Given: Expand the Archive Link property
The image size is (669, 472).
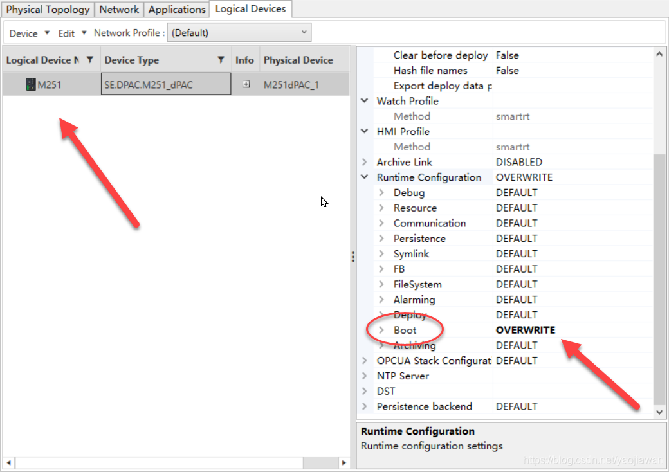Looking at the screenshot, I should pyautogui.click(x=365, y=162).
